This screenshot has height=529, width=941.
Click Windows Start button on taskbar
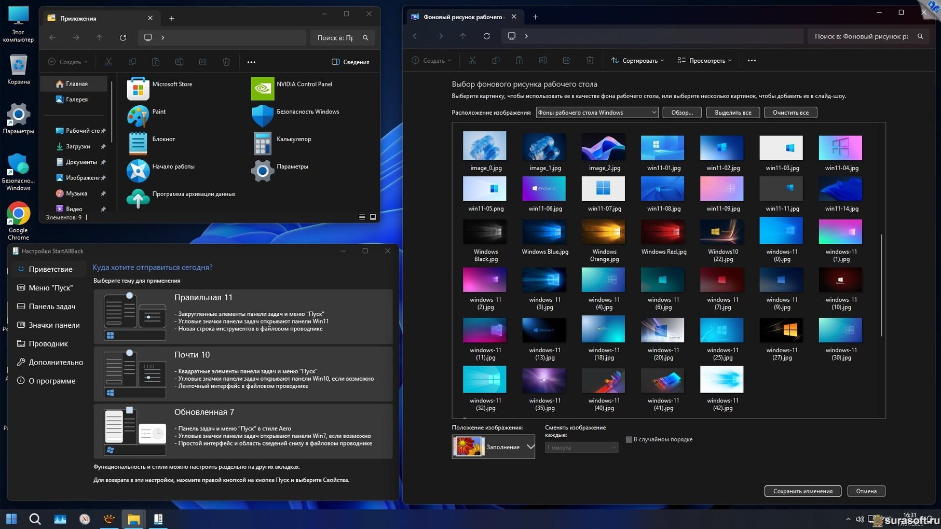(11, 519)
